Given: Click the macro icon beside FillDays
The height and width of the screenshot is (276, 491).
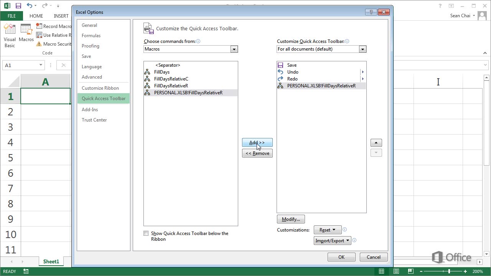Looking at the screenshot, I should pos(147,72).
